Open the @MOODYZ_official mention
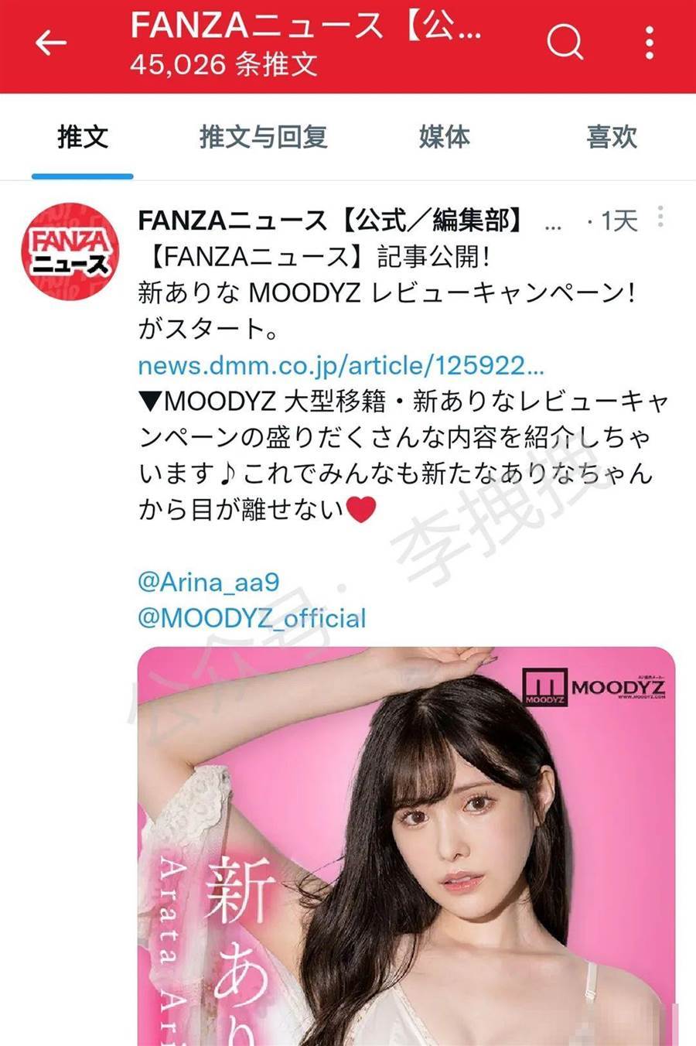This screenshot has height=1046, width=696. pos(252,618)
